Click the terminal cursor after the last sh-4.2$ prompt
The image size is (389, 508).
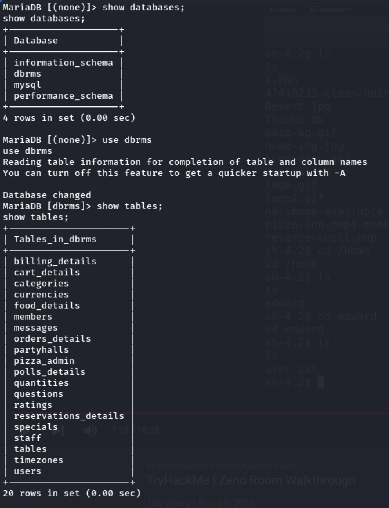click(321, 382)
